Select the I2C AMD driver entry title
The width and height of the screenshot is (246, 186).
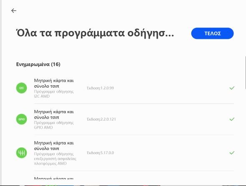coord(54,83)
